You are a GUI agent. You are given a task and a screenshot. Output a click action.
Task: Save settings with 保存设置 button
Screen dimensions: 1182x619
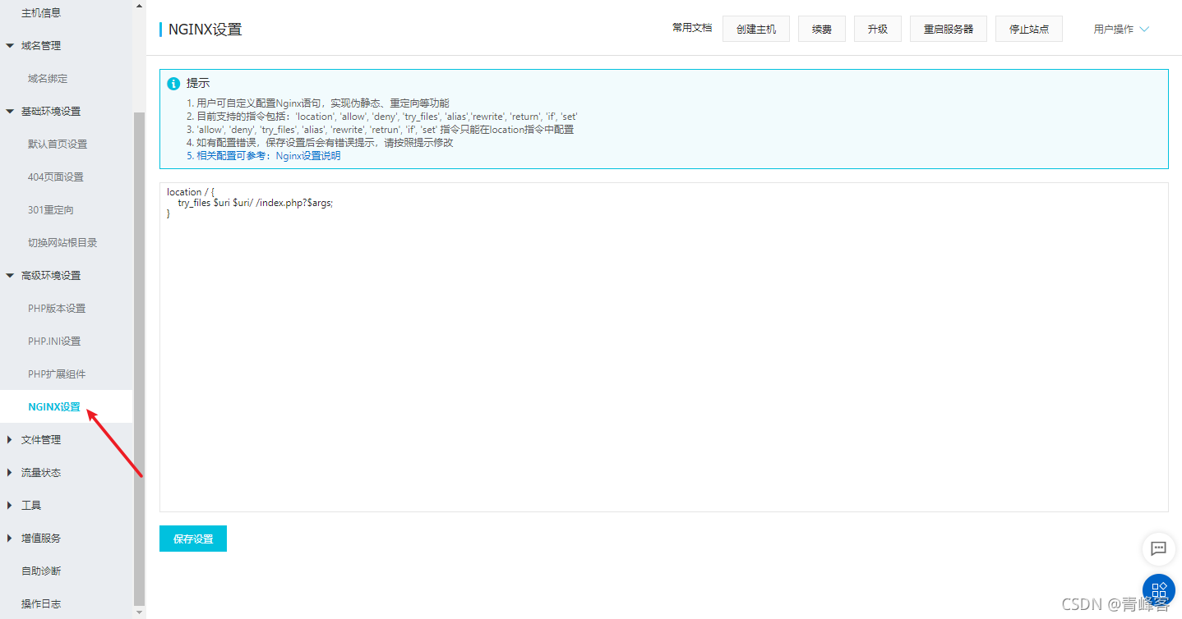pos(193,539)
